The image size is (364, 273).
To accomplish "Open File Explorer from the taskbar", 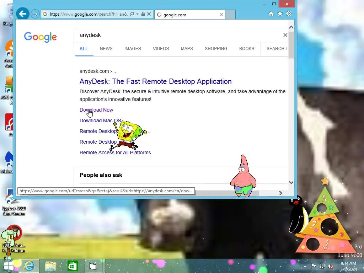I will (x=50, y=266).
